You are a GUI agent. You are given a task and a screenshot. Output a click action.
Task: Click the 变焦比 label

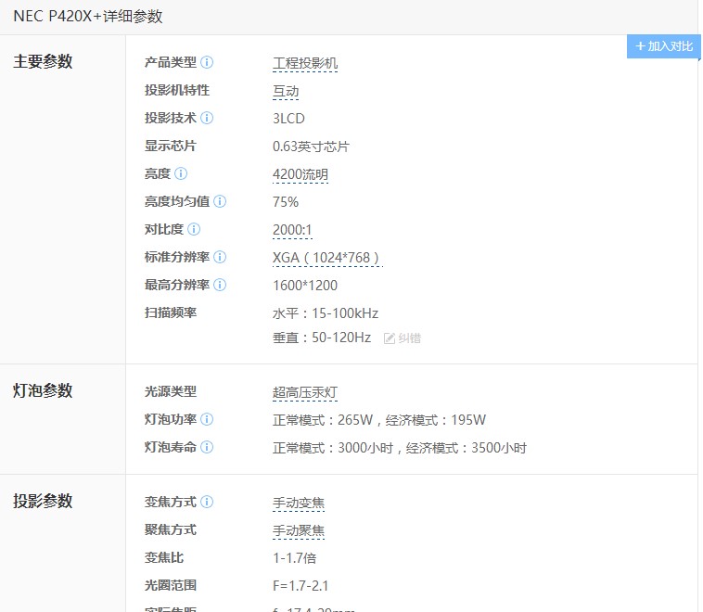pos(164,557)
